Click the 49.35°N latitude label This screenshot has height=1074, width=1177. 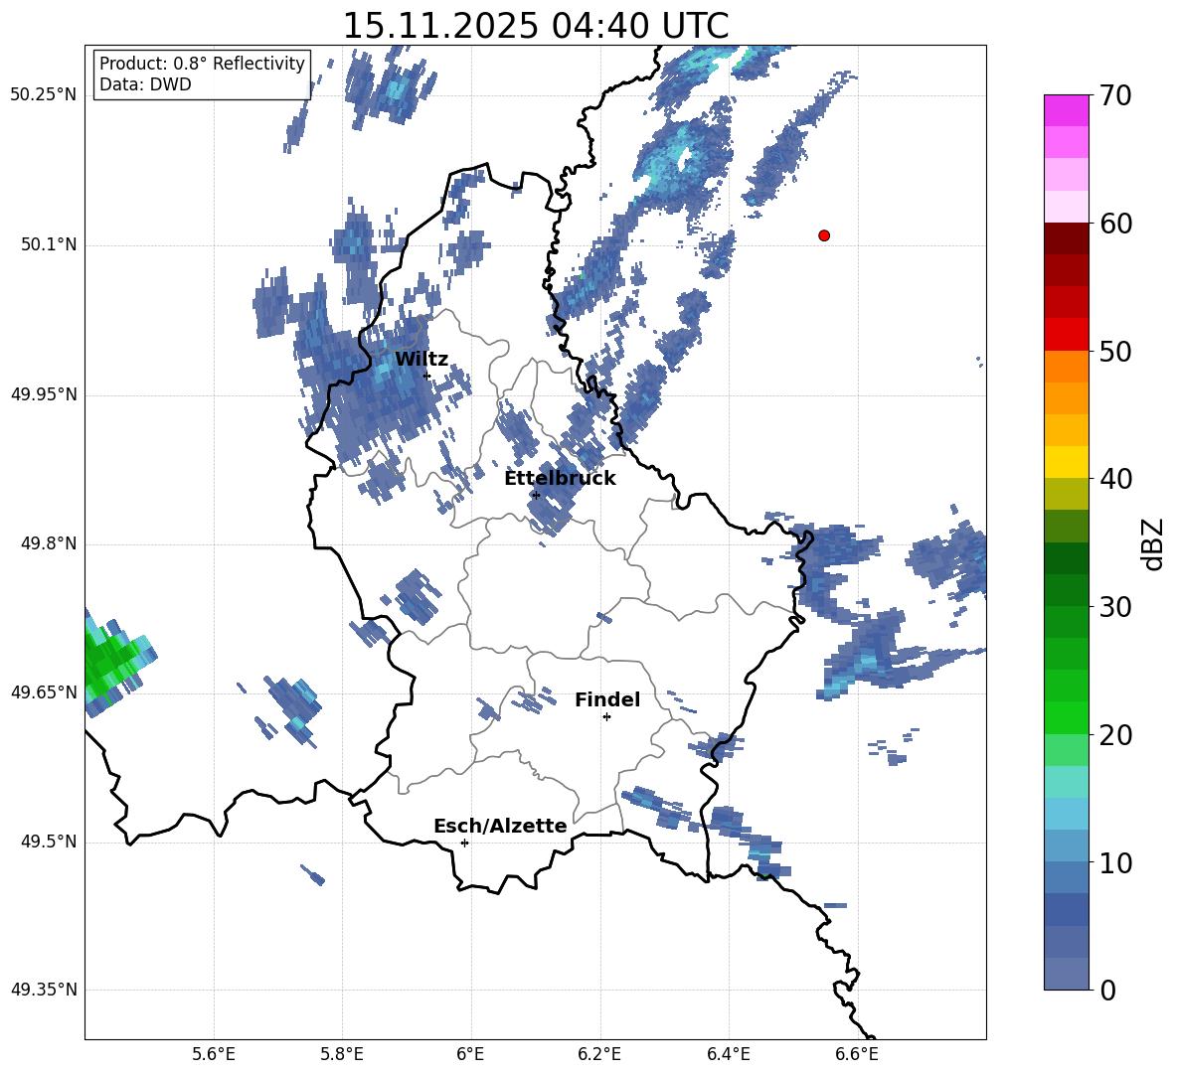(44, 990)
